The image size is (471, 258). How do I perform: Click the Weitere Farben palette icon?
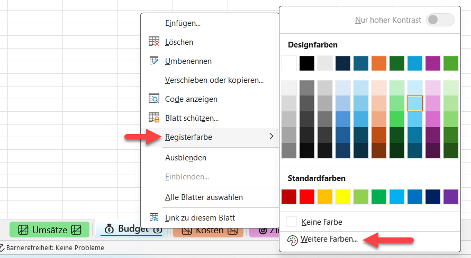pyautogui.click(x=292, y=240)
